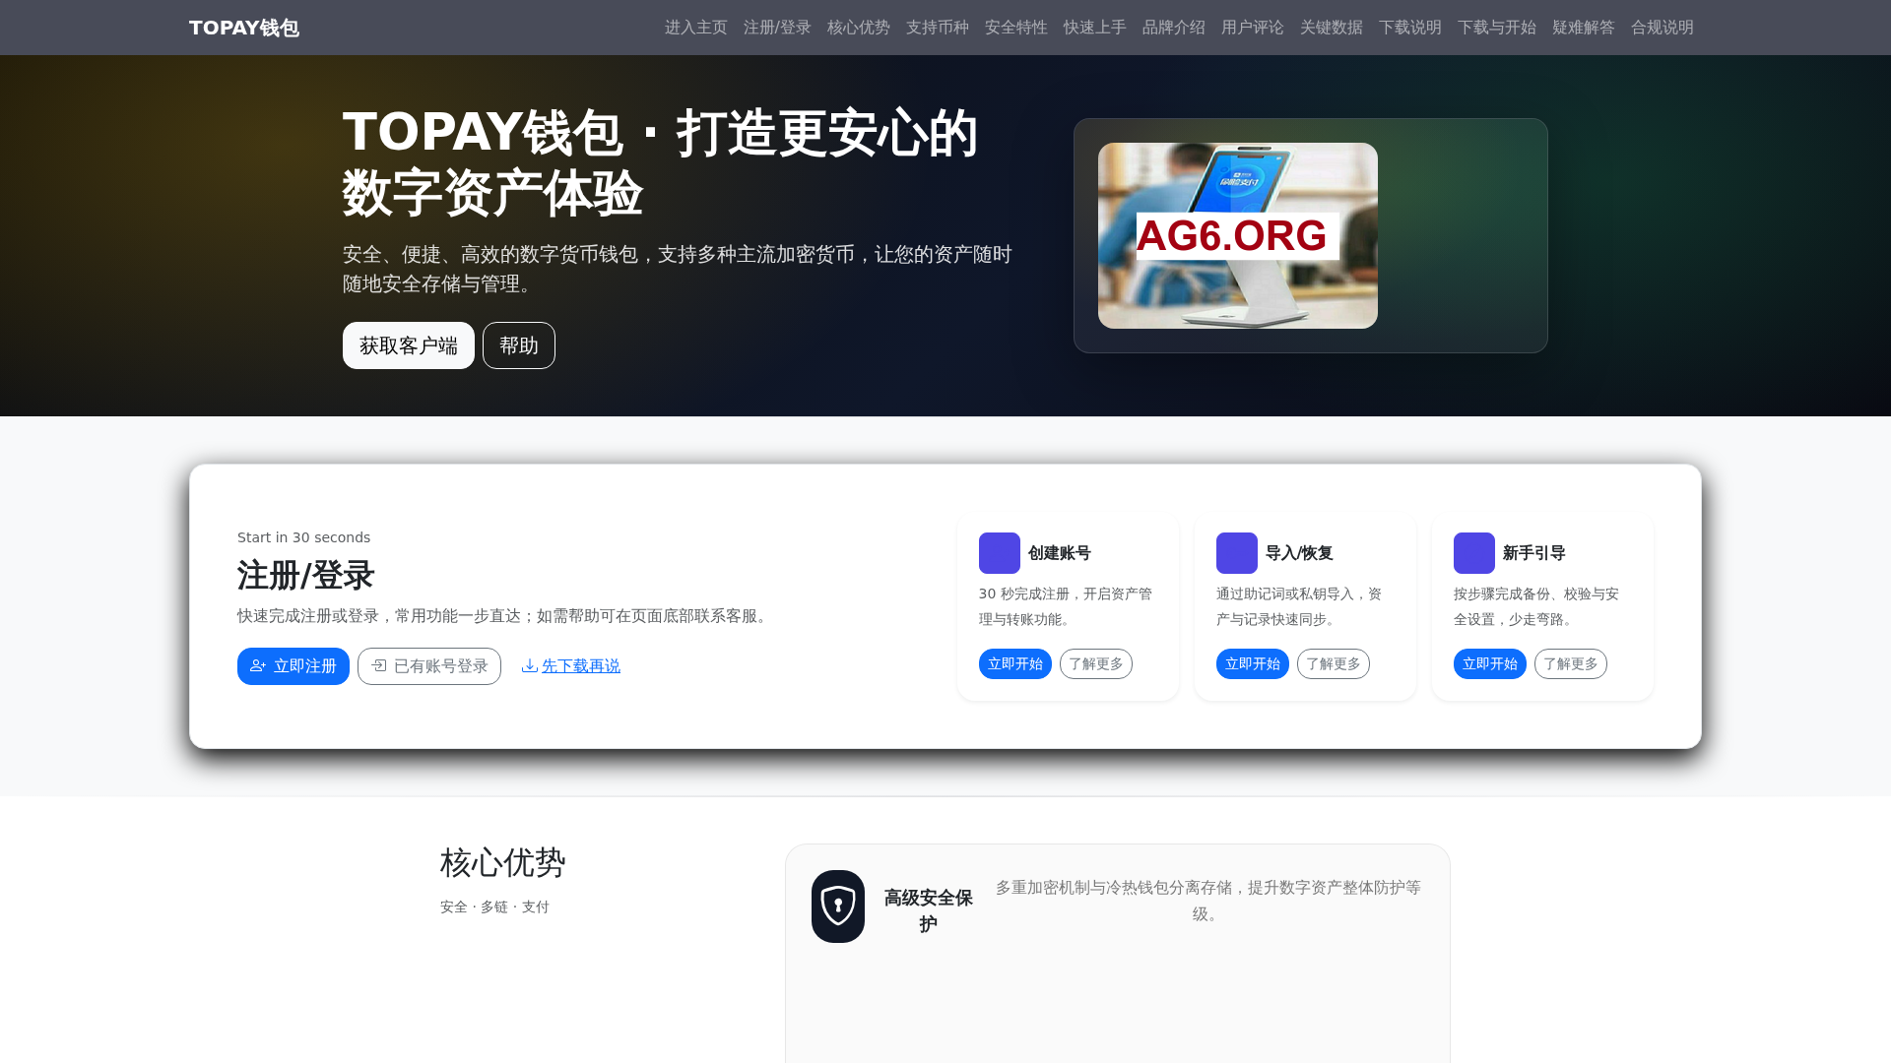Screen dimensions: 1891x1063
Task: Click 立即开始 under 创建账号
Action: [x=1015, y=664]
